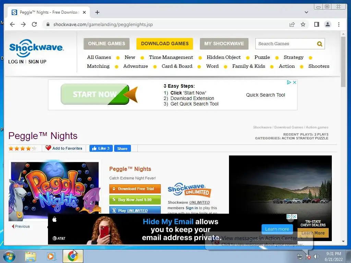Select the Word category

[x=213, y=66]
